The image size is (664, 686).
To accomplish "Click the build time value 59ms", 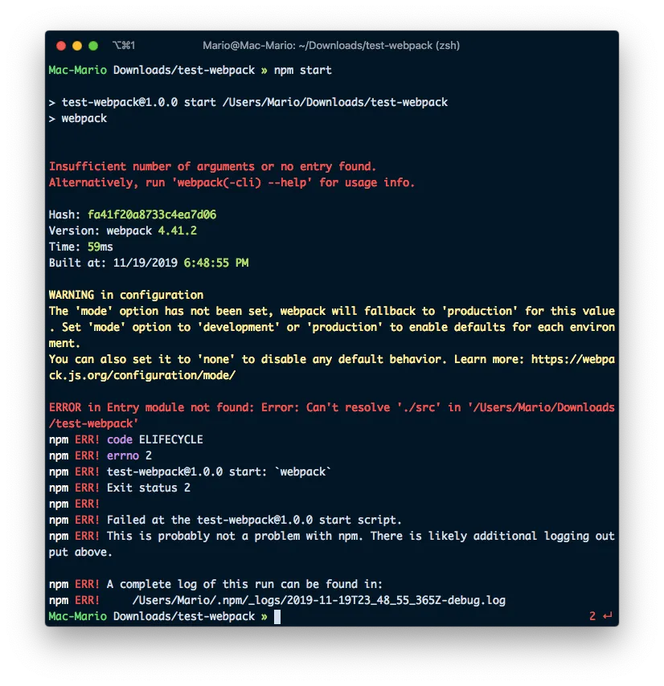I will coord(100,247).
